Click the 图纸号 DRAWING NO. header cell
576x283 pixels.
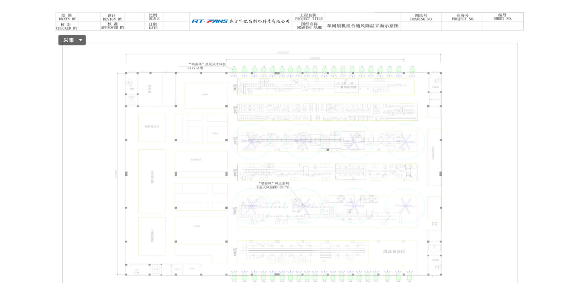click(421, 17)
